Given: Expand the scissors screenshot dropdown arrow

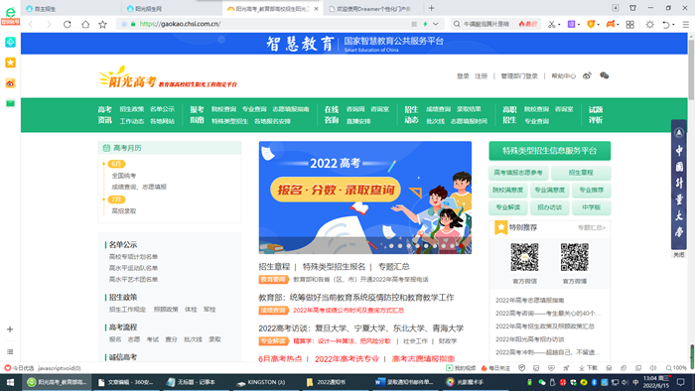Looking at the screenshot, I should click(559, 25).
